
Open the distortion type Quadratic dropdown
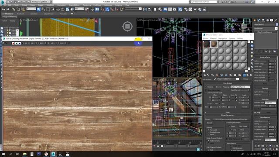pos(270,103)
